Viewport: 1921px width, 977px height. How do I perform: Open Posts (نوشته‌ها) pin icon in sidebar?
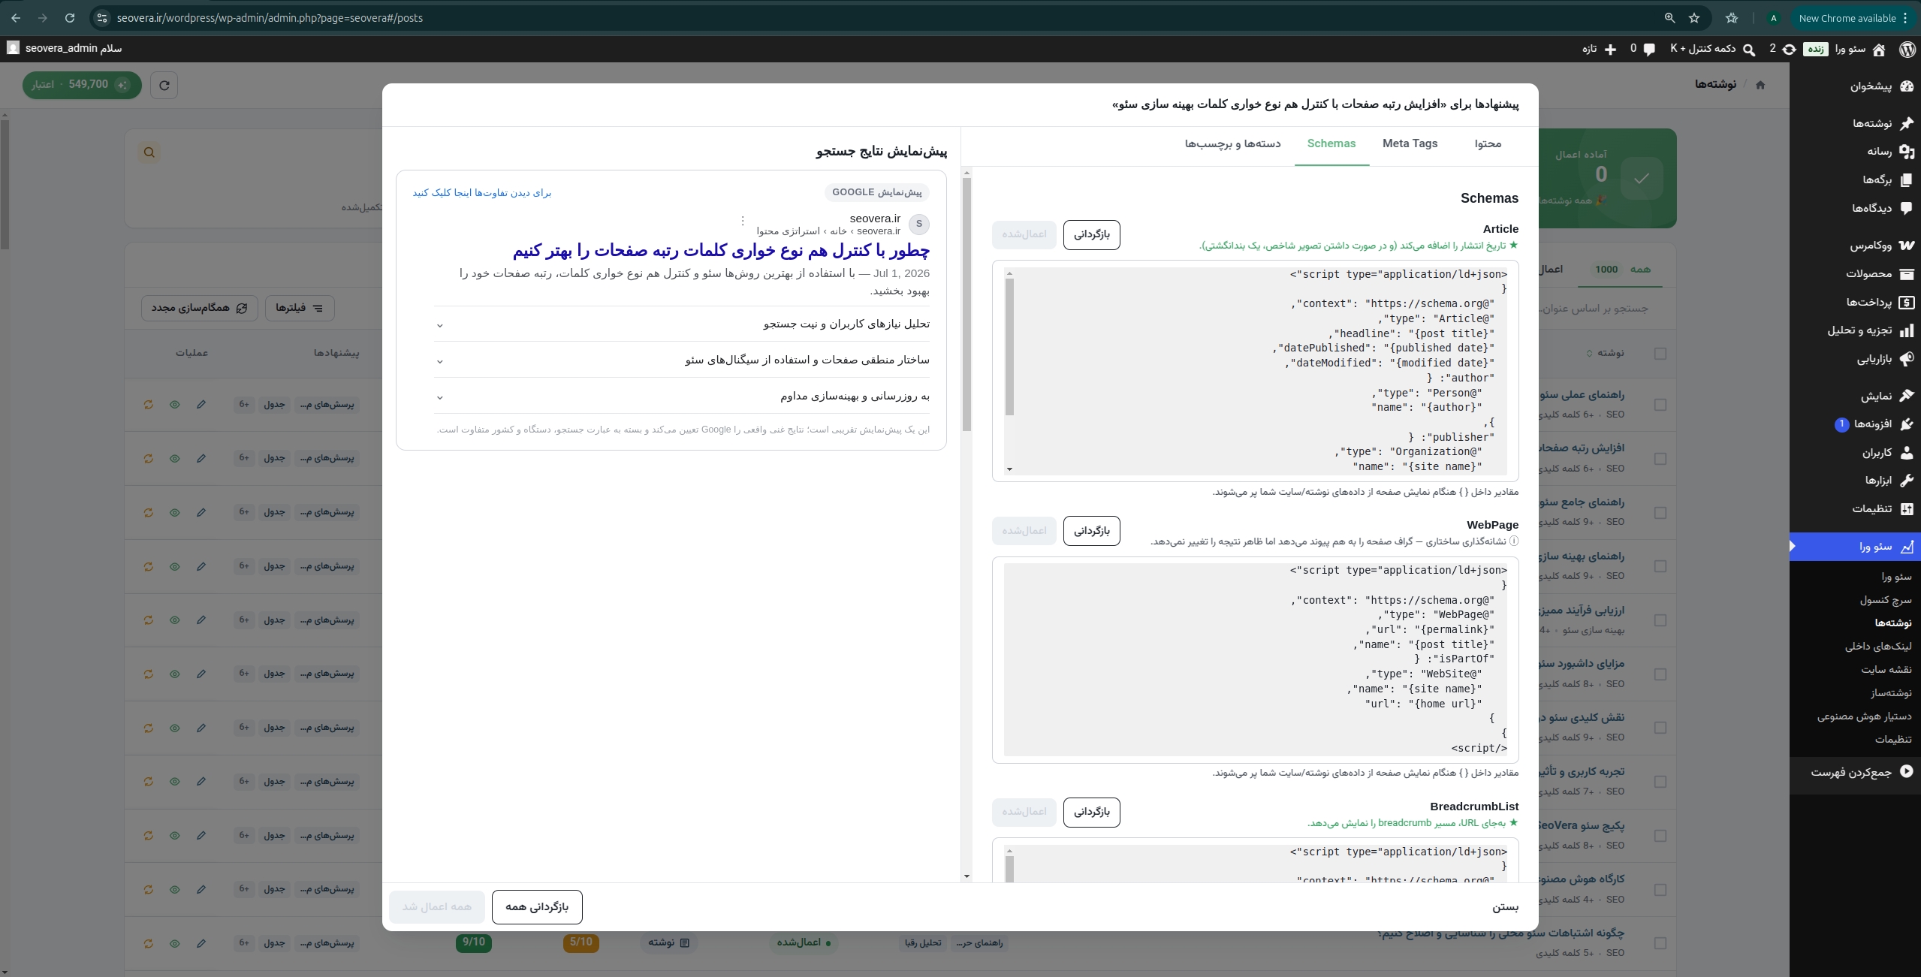tap(1906, 123)
